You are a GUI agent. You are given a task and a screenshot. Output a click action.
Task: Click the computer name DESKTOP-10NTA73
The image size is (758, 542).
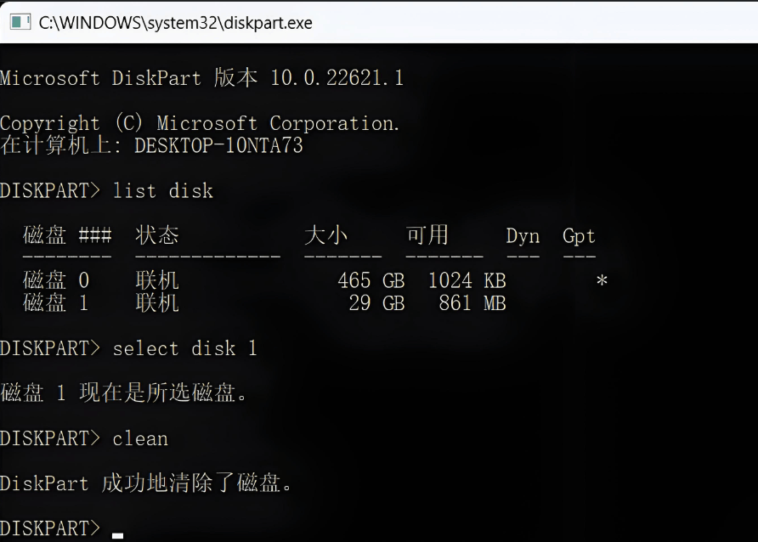[218, 145]
